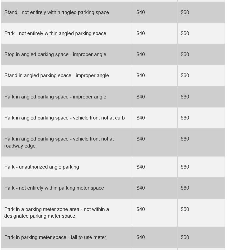Select the $60 fine in the 'fail to use meter' row

[185, 237]
